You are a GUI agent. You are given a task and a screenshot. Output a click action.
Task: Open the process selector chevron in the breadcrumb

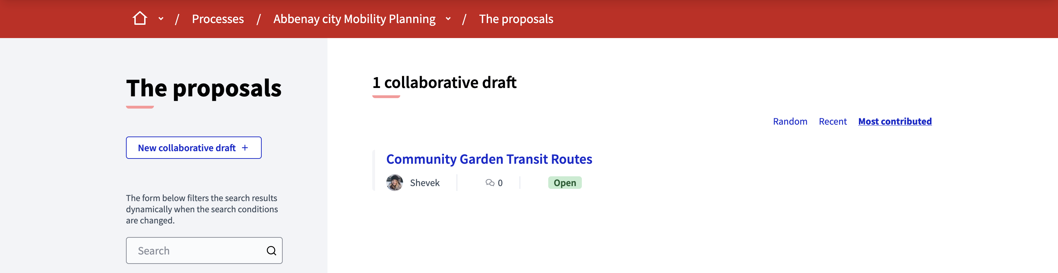pos(448,19)
